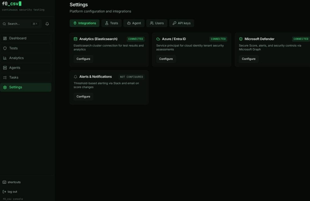The height and width of the screenshot is (201, 310).
Task: Click the 'Alerts & Notifications' card title
Action: (96, 77)
